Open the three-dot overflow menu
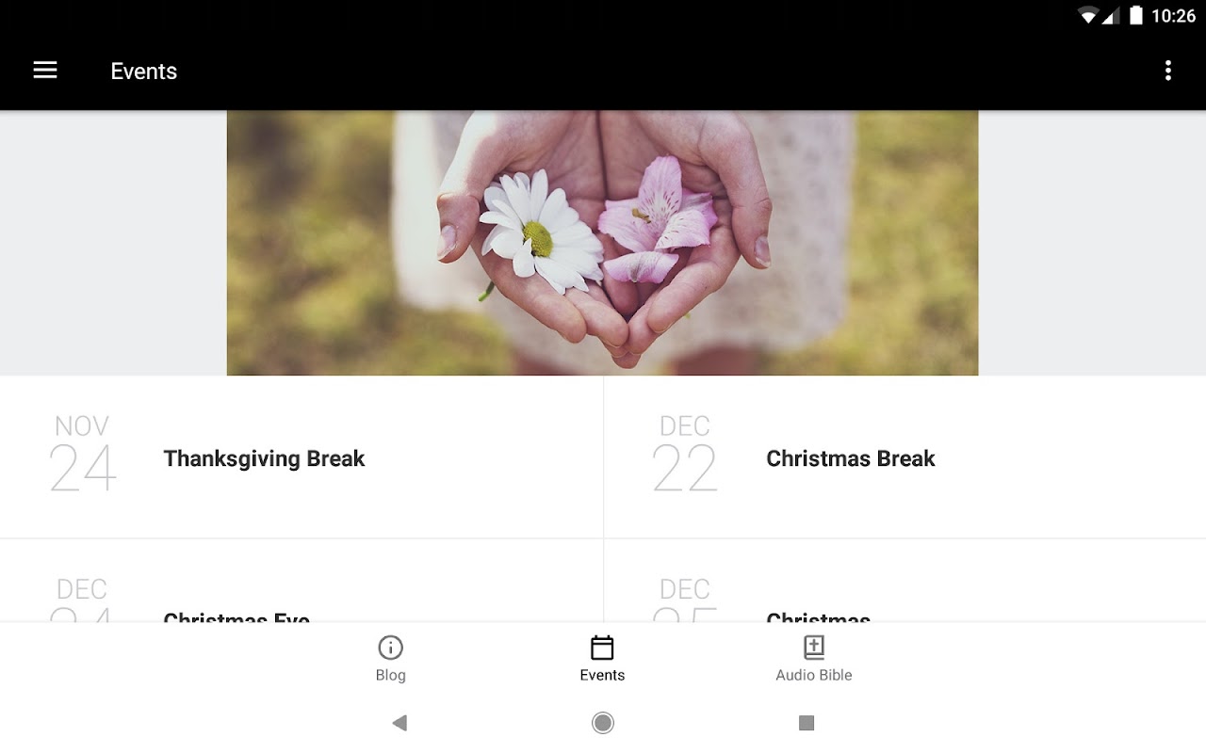 1167,71
